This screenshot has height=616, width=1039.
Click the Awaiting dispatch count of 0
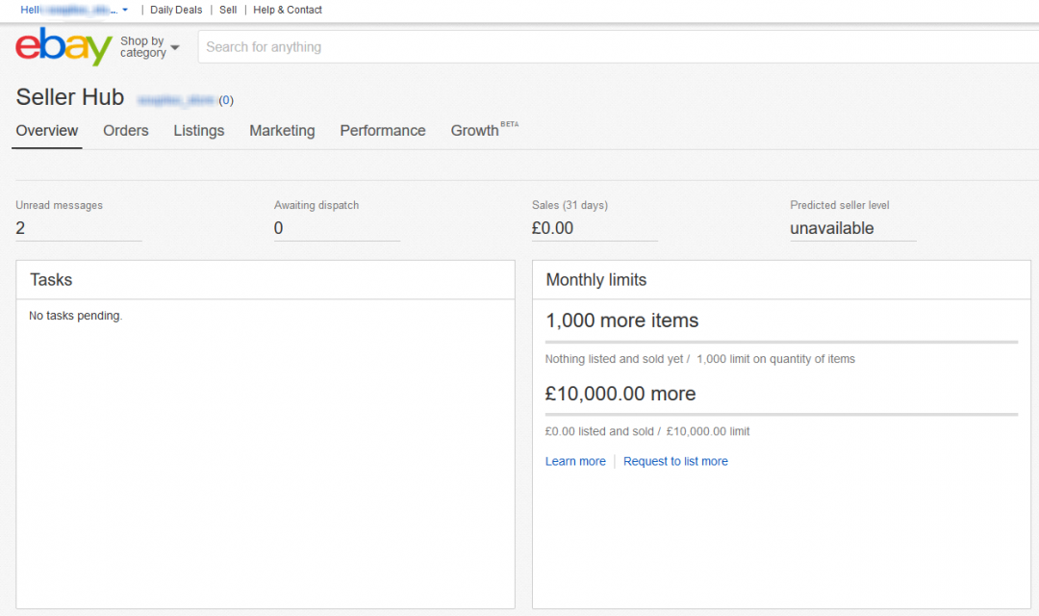[279, 228]
